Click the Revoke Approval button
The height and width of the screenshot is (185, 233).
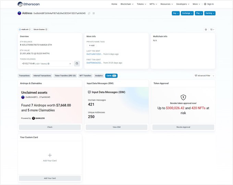pos(183,127)
